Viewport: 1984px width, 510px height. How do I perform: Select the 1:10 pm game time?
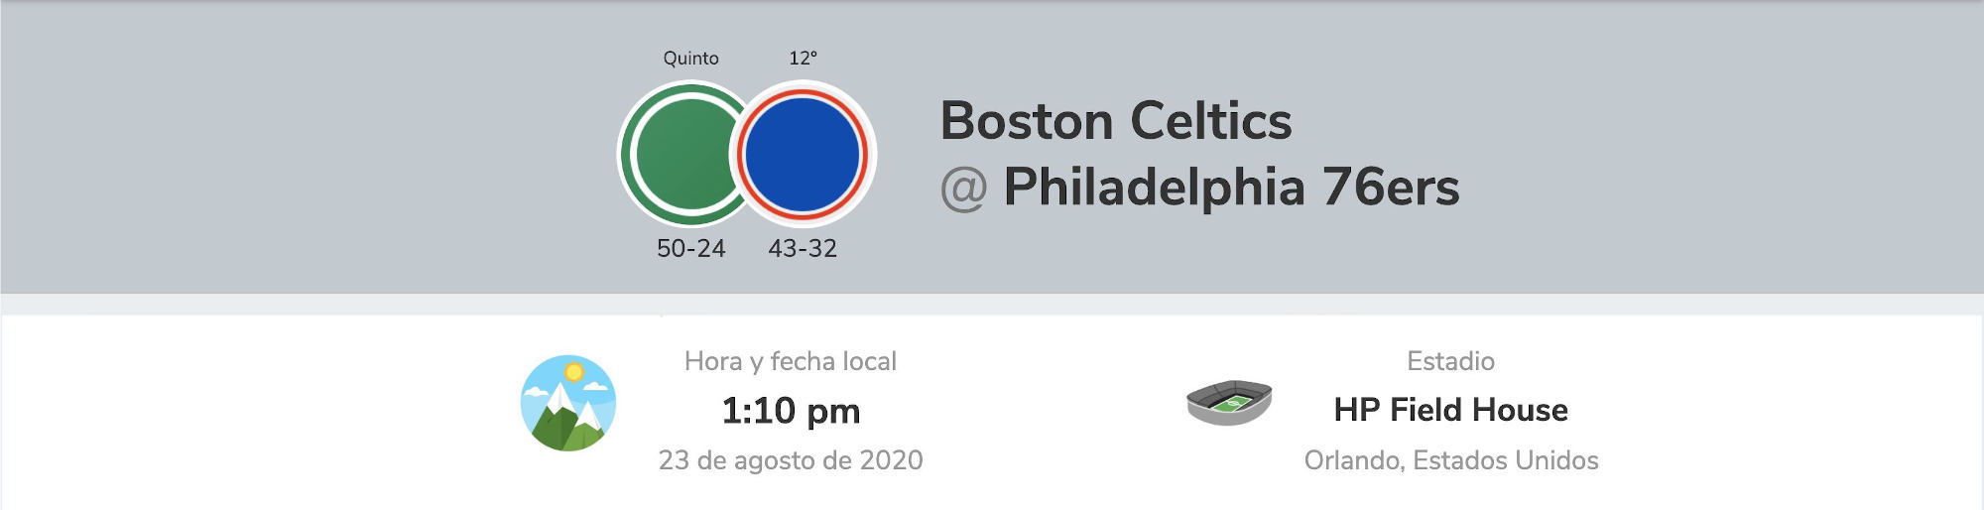coord(791,411)
